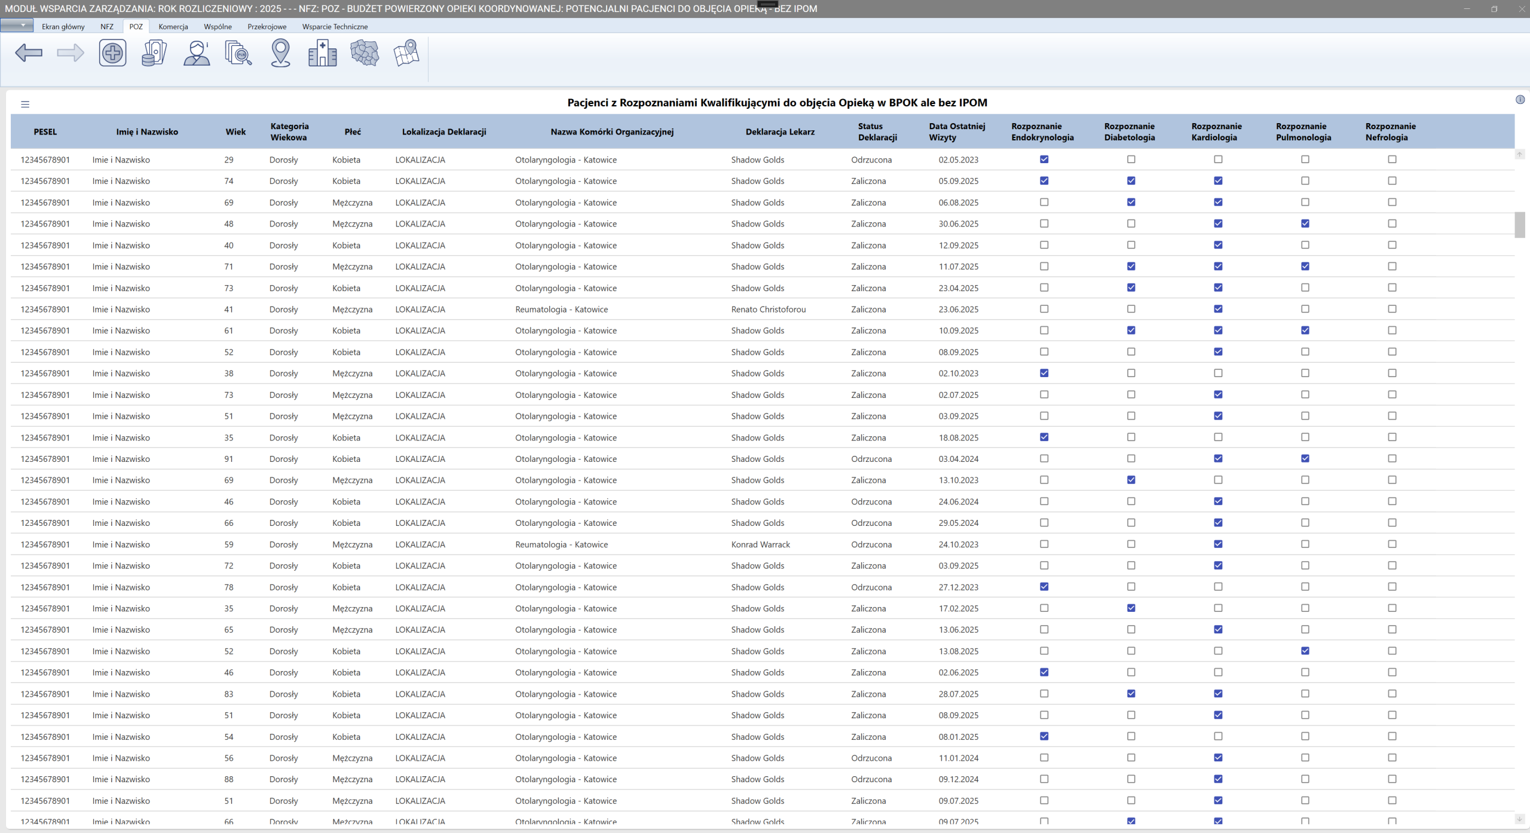The width and height of the screenshot is (1530, 833).
Task: Open the hospital building icon
Action: tap(323, 53)
